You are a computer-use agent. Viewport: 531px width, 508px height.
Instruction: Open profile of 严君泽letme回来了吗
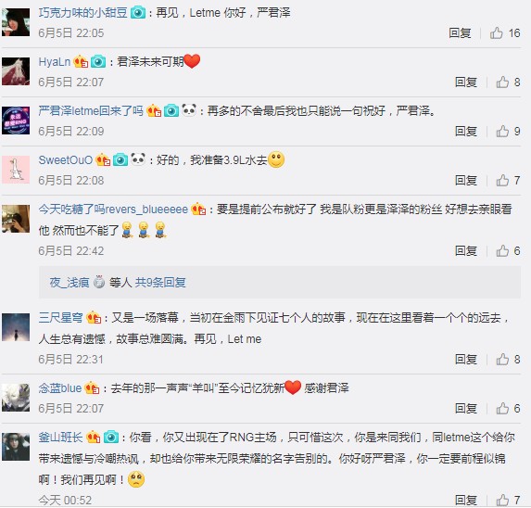click(91, 110)
